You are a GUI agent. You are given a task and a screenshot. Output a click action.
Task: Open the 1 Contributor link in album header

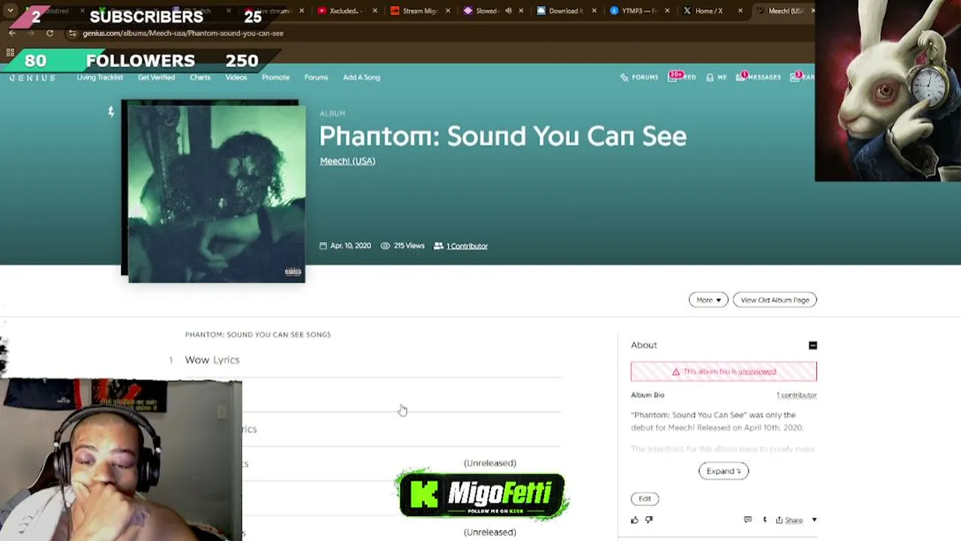[x=467, y=246]
